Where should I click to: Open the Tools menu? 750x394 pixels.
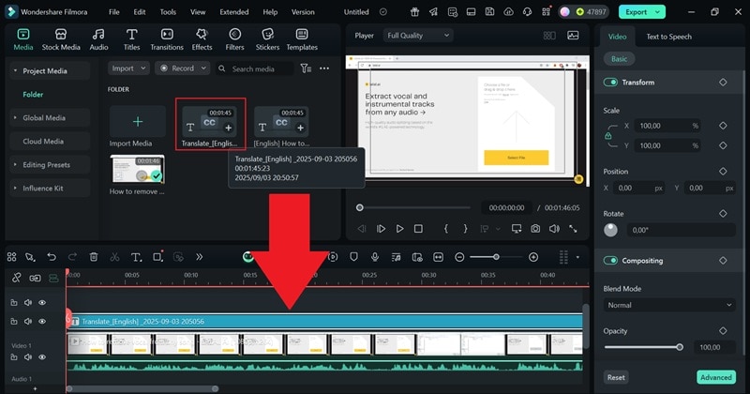[x=168, y=12]
